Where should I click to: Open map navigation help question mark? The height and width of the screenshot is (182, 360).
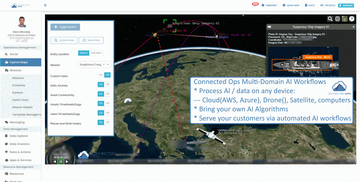(x=352, y=19)
